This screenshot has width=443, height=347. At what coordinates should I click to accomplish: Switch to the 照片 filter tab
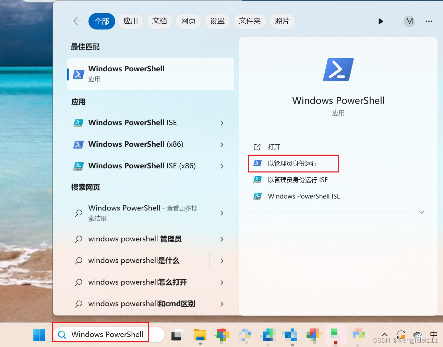point(282,21)
